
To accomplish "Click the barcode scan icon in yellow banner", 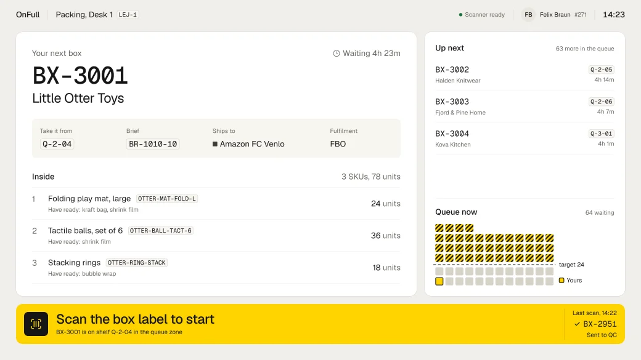I will (36, 324).
